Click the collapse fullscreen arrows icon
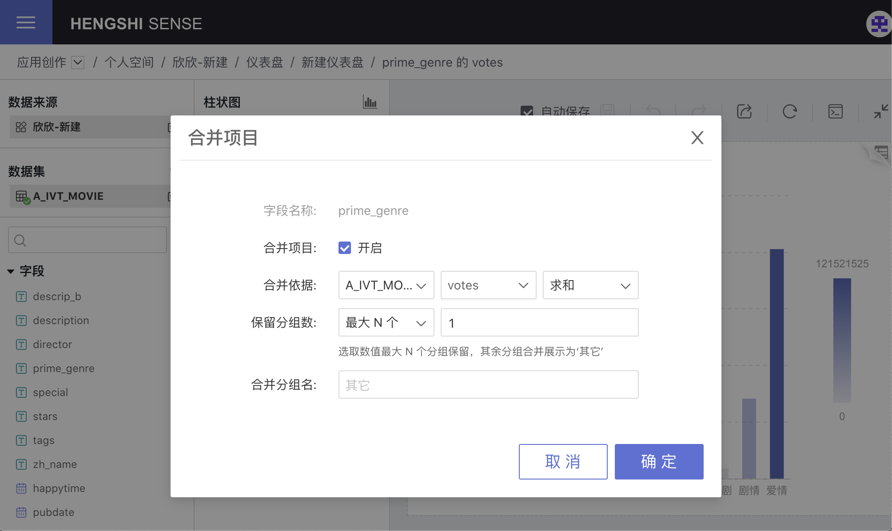Viewport: 892px width, 531px height. [x=880, y=111]
